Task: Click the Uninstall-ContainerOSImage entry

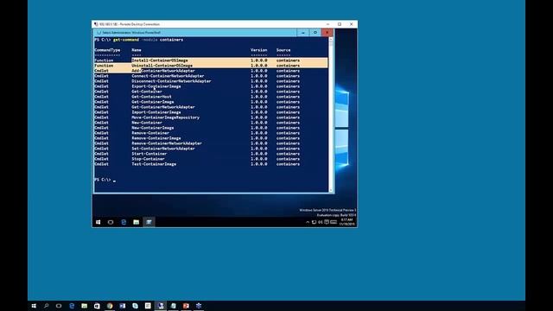Action: (x=162, y=66)
